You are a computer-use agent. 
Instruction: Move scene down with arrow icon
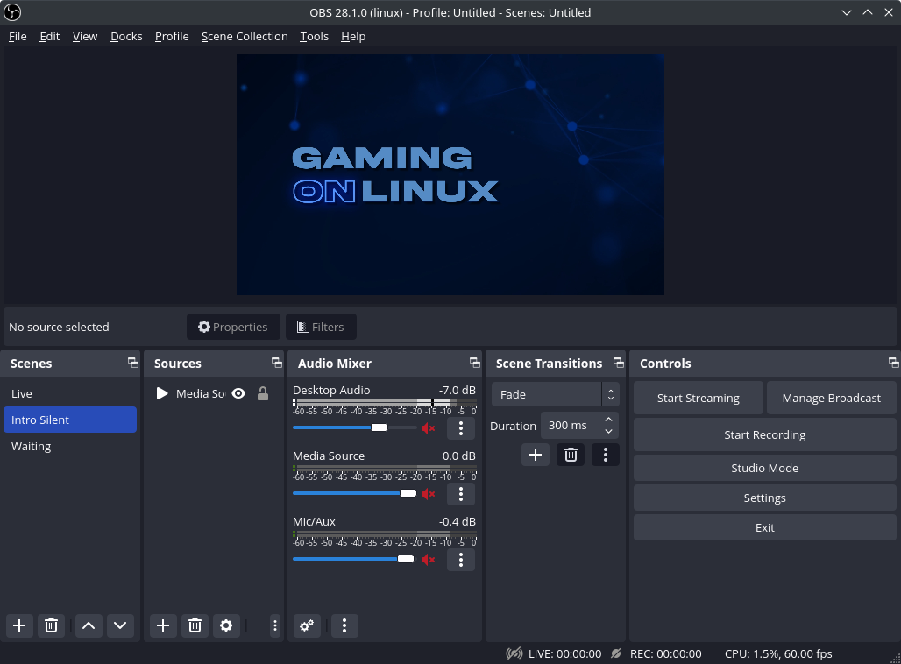tap(120, 625)
